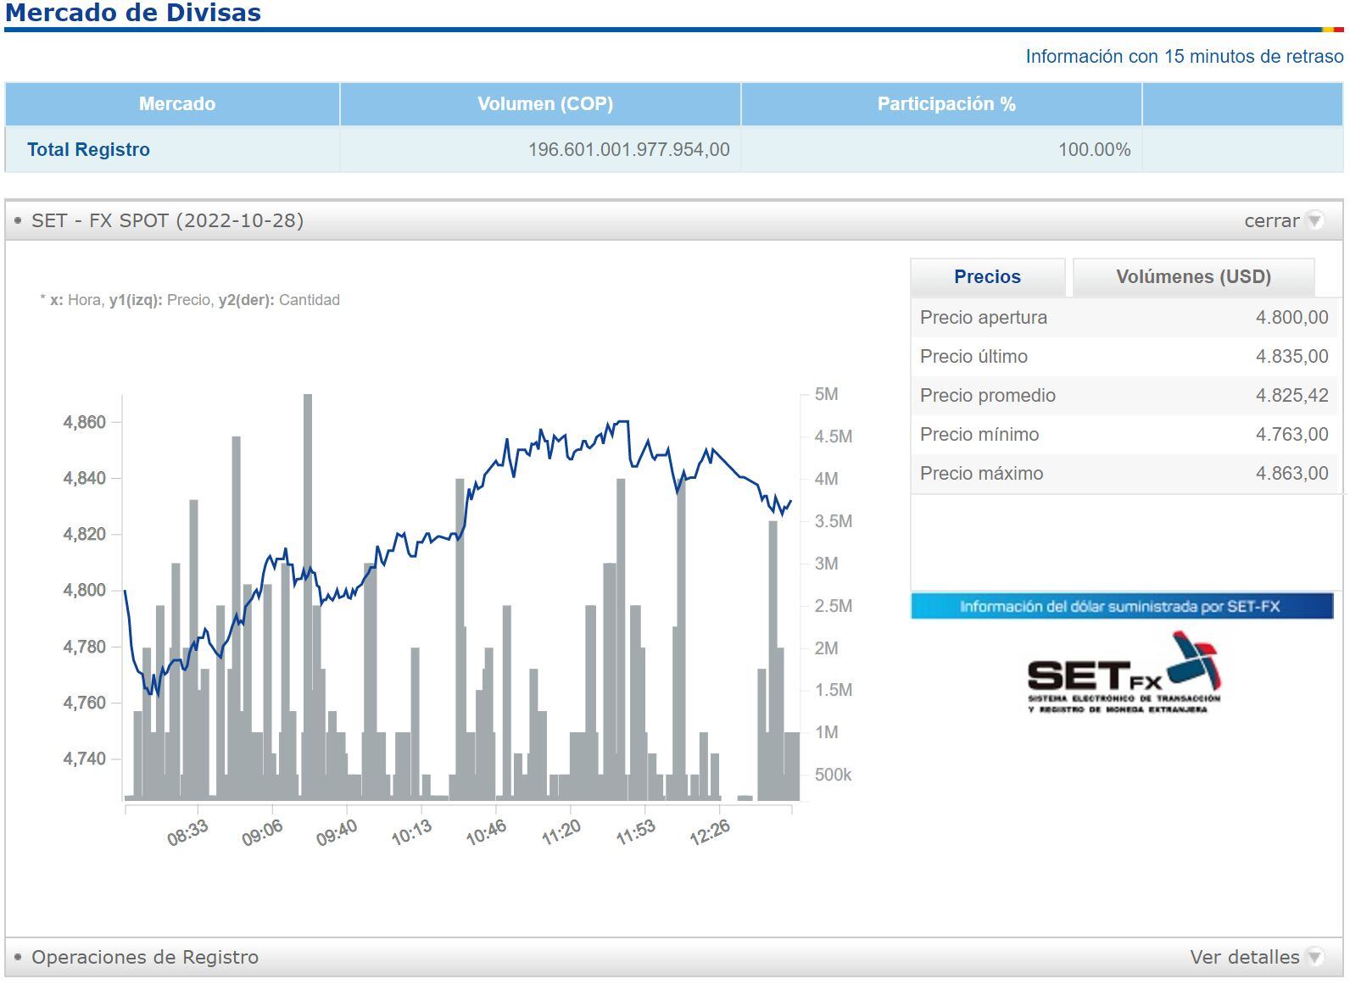Screen dimensions: 1350x984
Task: Click the 15 minutos de retraso notice
Action: pyautogui.click(x=1184, y=57)
